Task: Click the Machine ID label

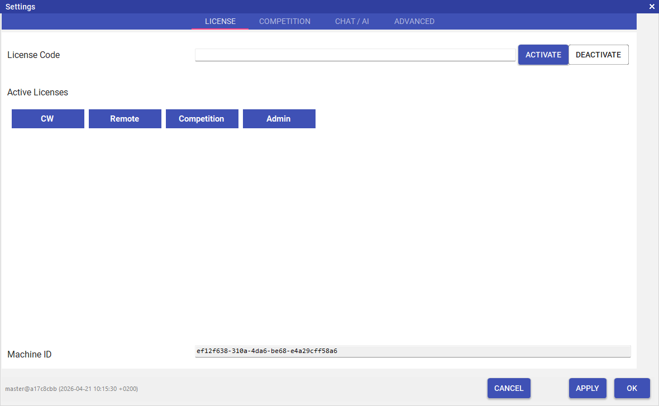Action: coord(30,354)
